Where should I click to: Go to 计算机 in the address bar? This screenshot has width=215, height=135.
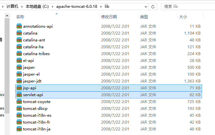pyautogui.click(x=12, y=7)
